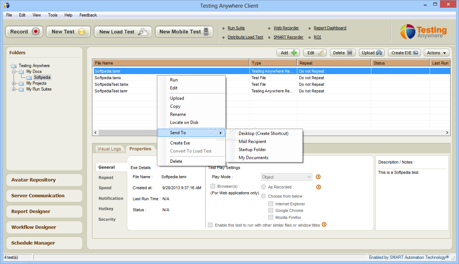The width and height of the screenshot is (459, 264).
Task: Switch to the Visual Logs tab
Action: [x=109, y=149]
